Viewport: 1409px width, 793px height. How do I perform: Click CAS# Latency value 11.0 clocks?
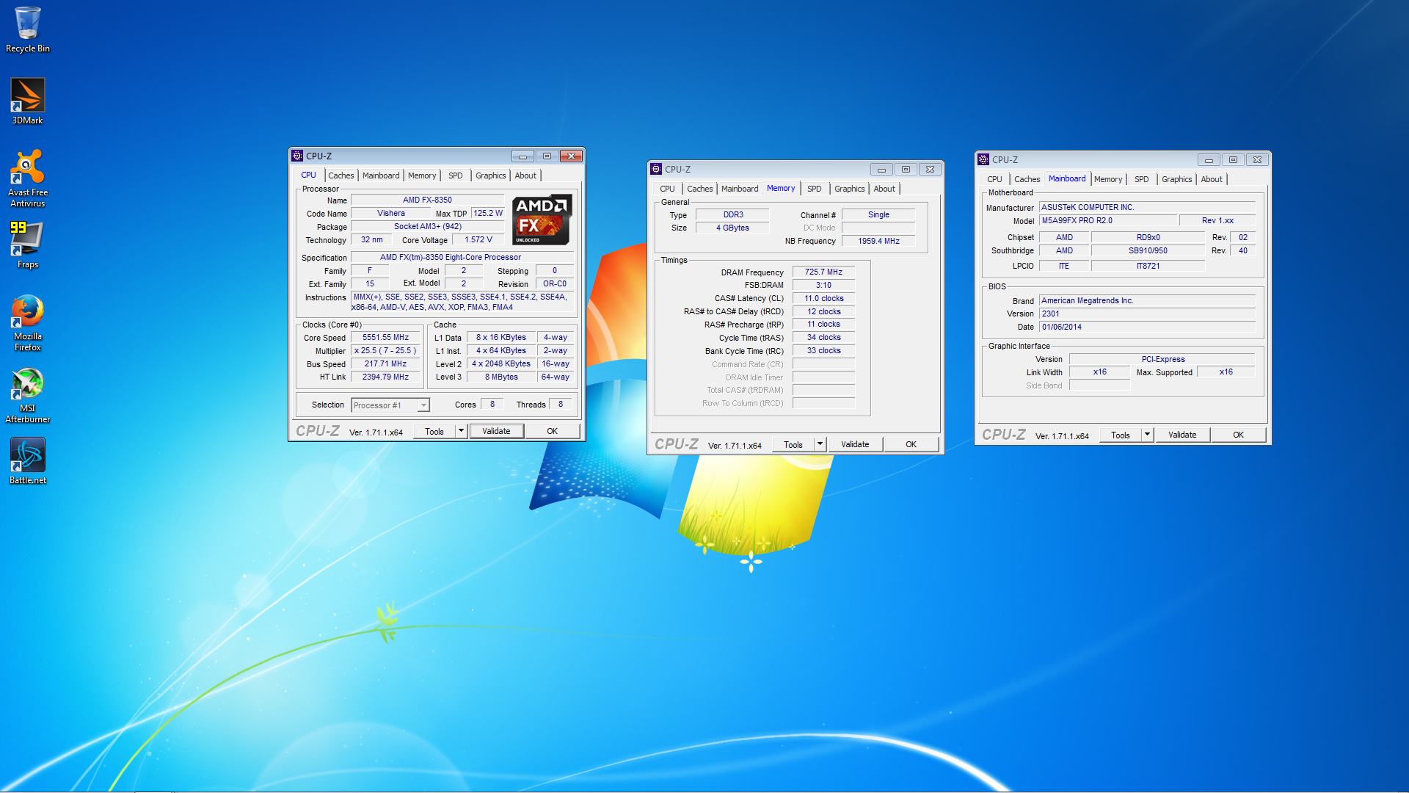click(x=823, y=298)
